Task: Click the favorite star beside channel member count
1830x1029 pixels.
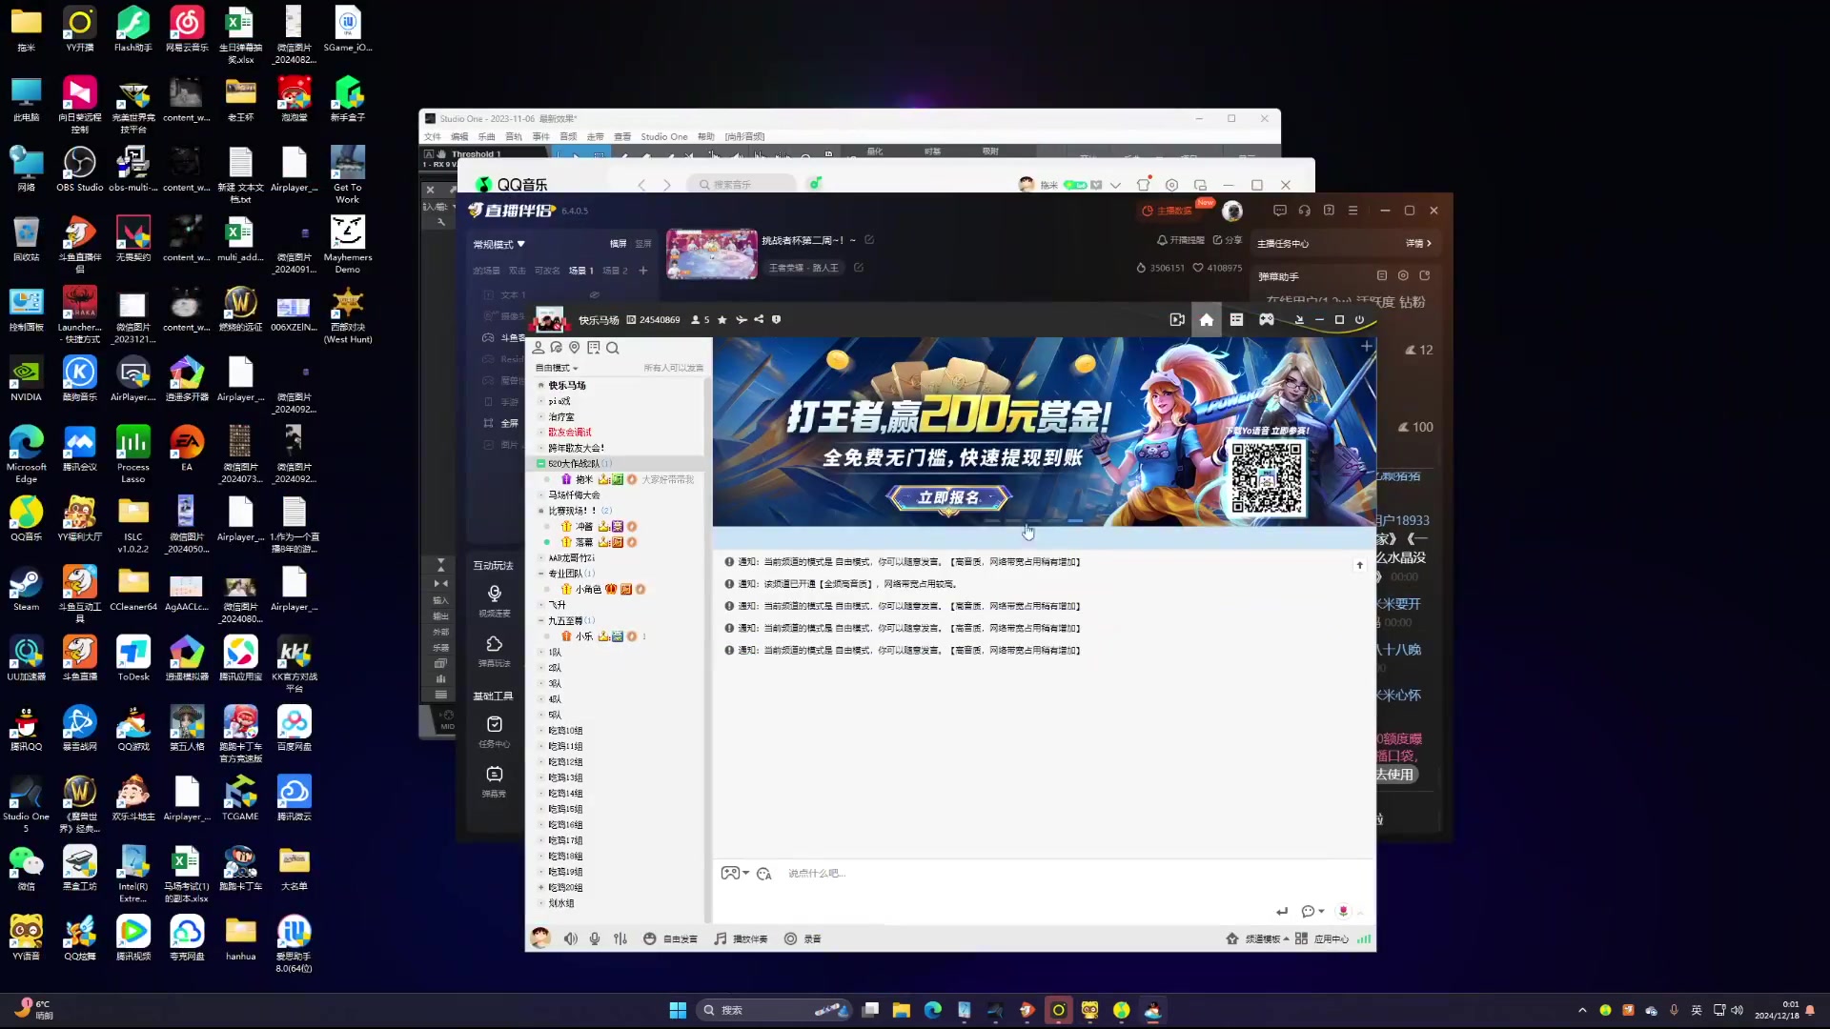Action: (722, 320)
